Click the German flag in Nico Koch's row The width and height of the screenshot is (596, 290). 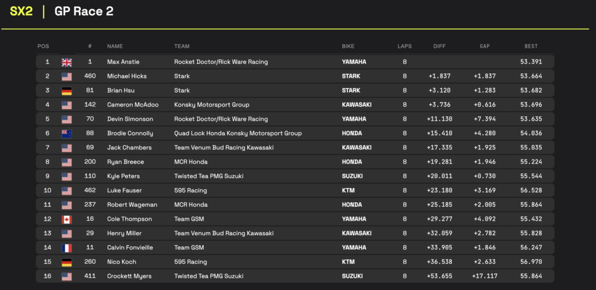[66, 262]
